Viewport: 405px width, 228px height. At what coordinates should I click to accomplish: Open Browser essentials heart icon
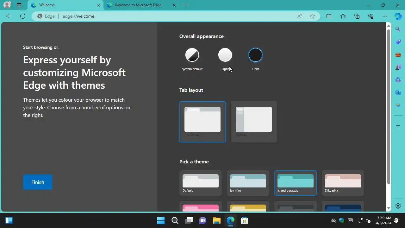(371, 16)
